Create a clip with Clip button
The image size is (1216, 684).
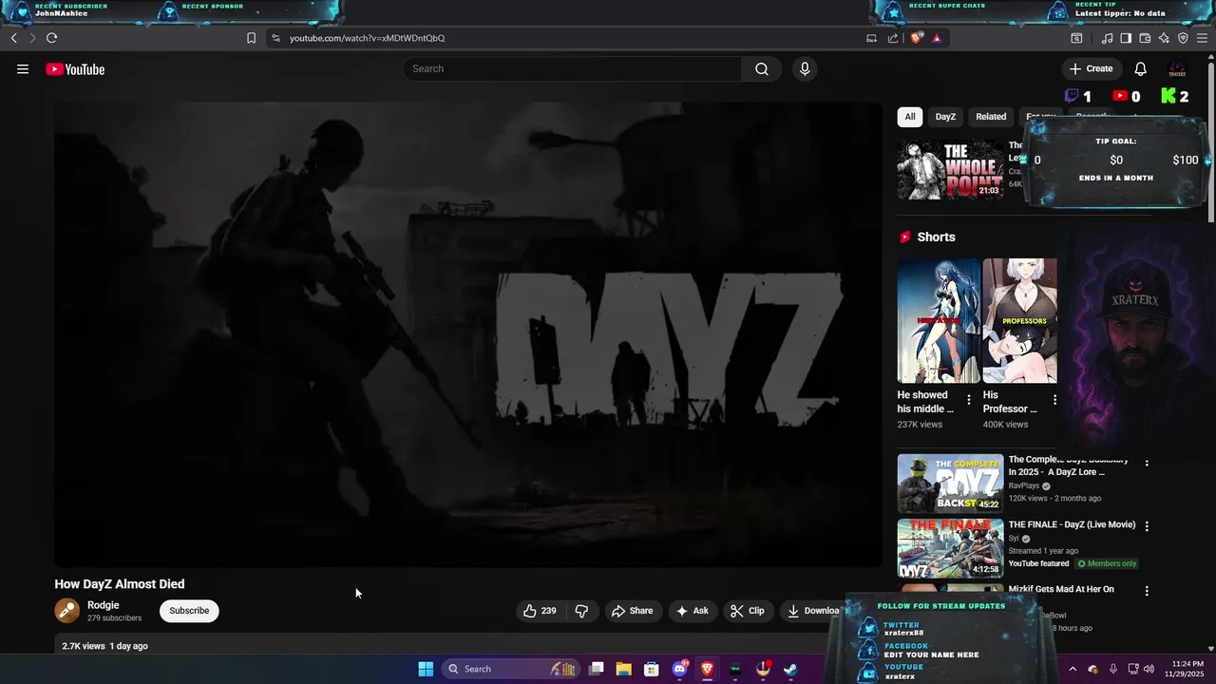click(x=747, y=611)
